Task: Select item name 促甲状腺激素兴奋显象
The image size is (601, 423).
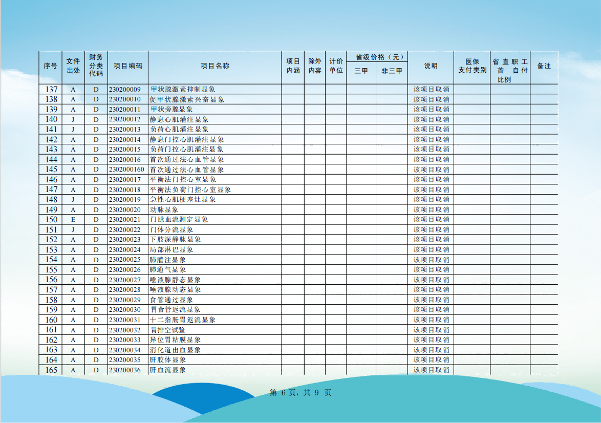Action: (x=187, y=99)
